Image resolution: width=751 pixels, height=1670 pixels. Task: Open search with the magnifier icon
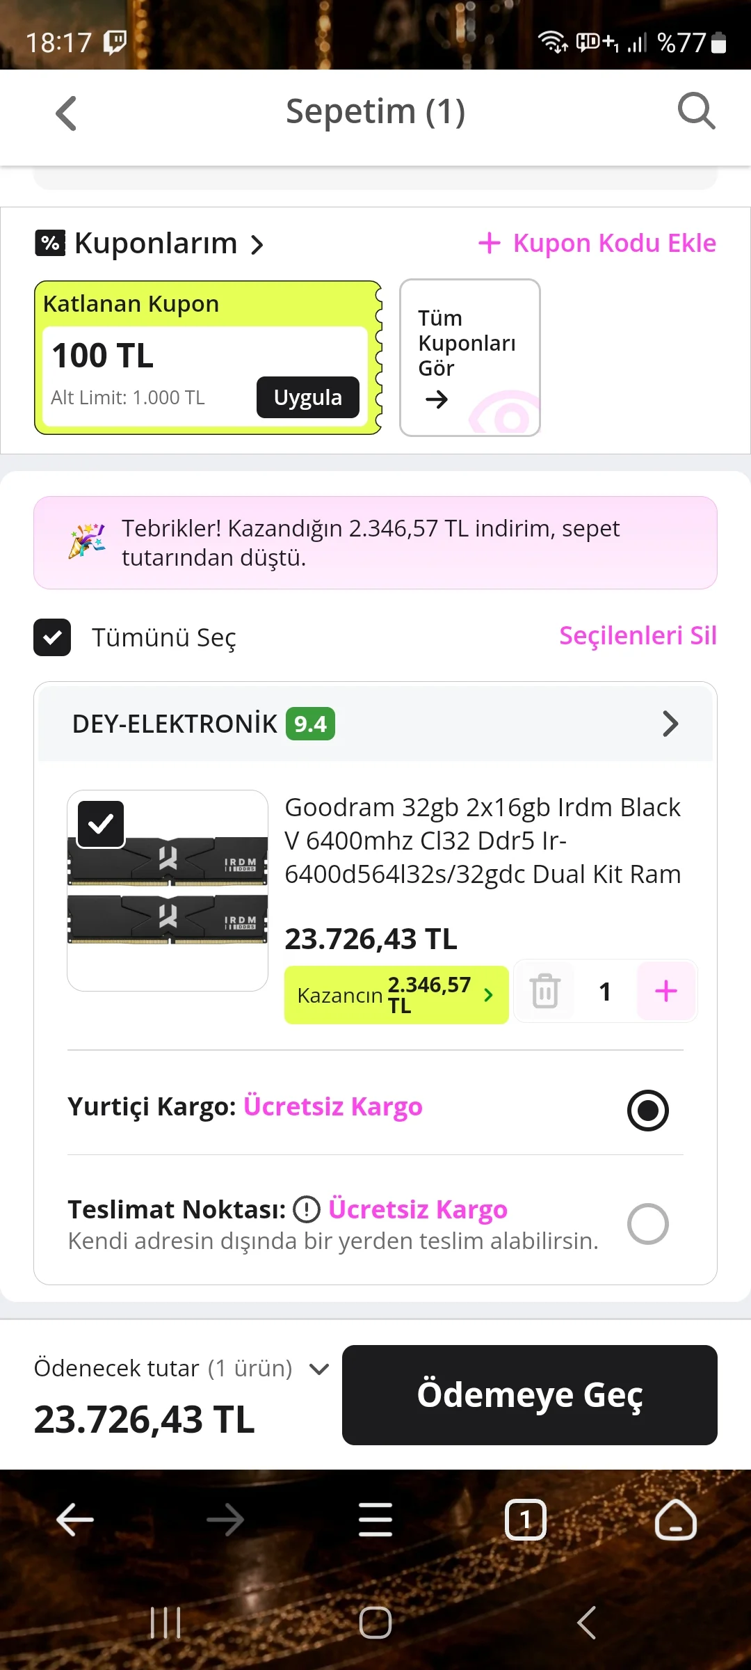pos(696,111)
